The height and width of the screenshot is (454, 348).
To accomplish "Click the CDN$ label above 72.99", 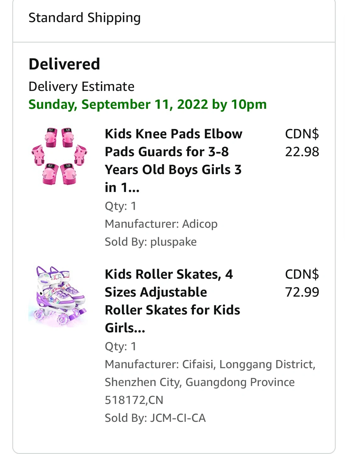I will pyautogui.click(x=302, y=274).
